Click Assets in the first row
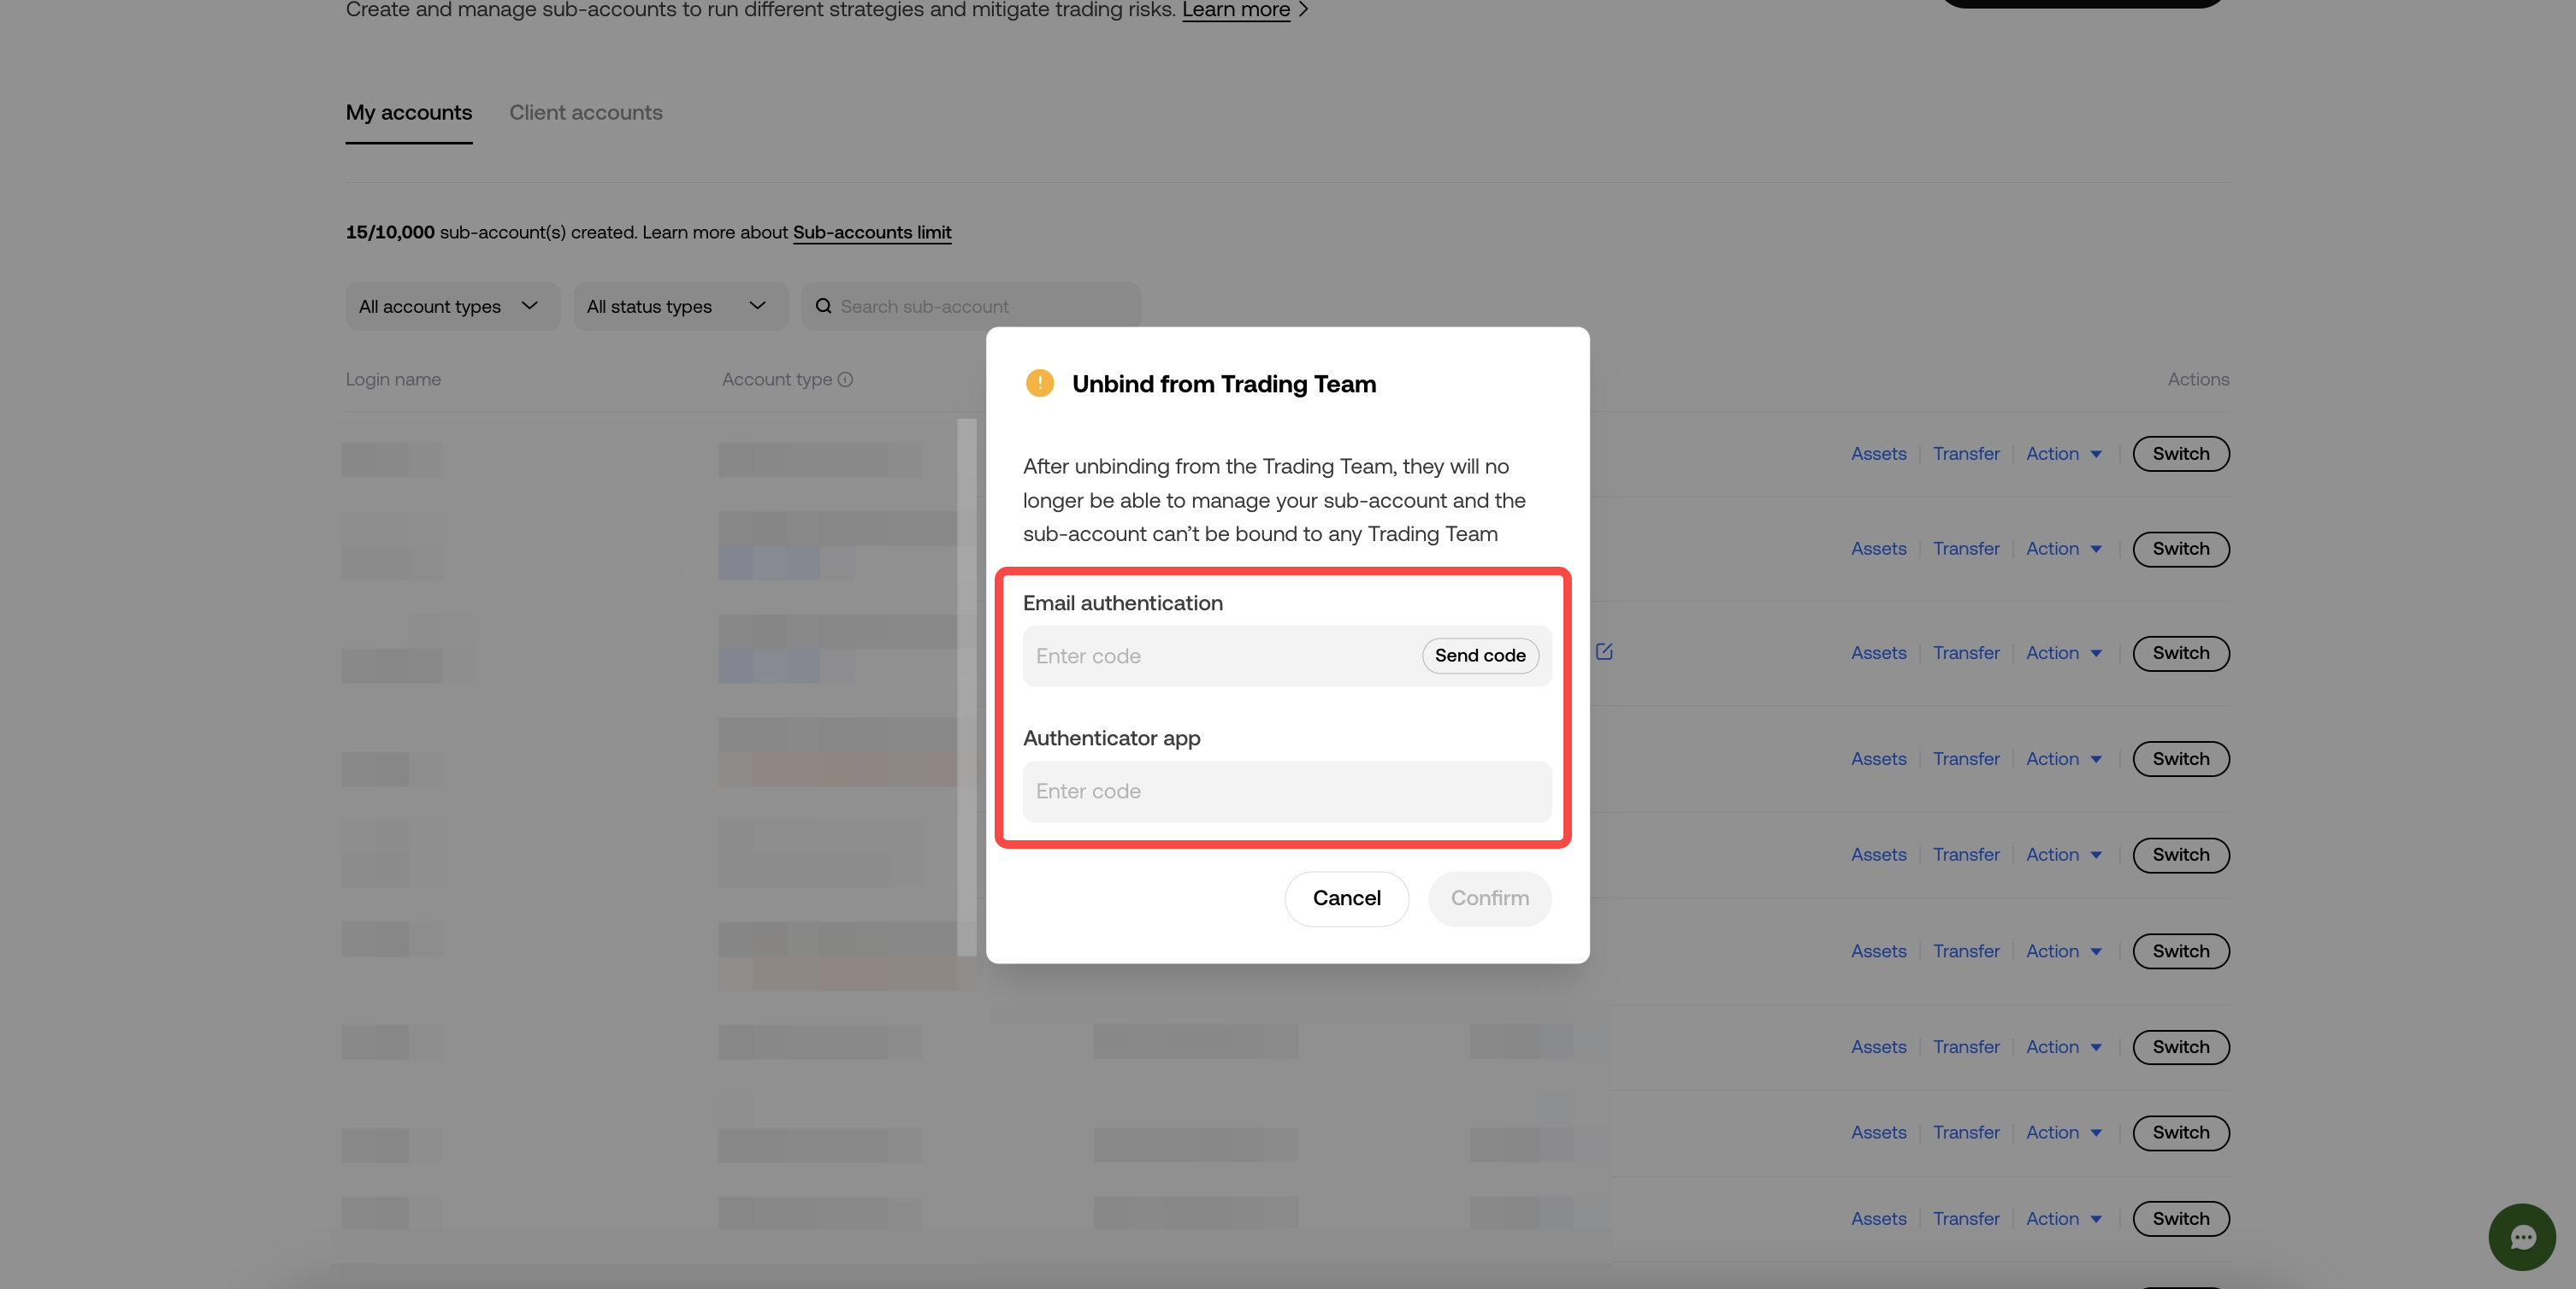2576x1289 pixels. [x=1878, y=454]
